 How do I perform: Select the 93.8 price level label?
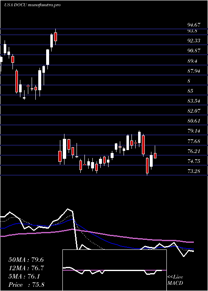[192, 31]
